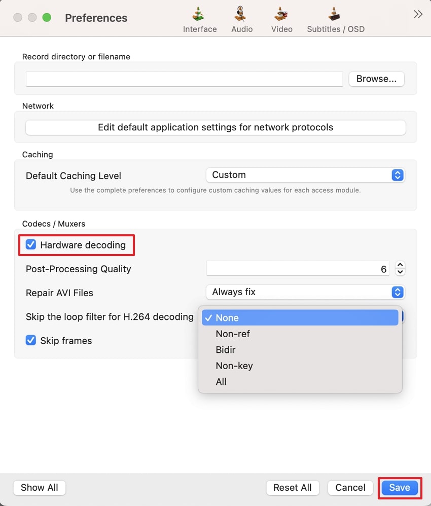Viewport: 431px width, 506px height.
Task: Open the Repair AVI Files dropdown
Action: [305, 292]
